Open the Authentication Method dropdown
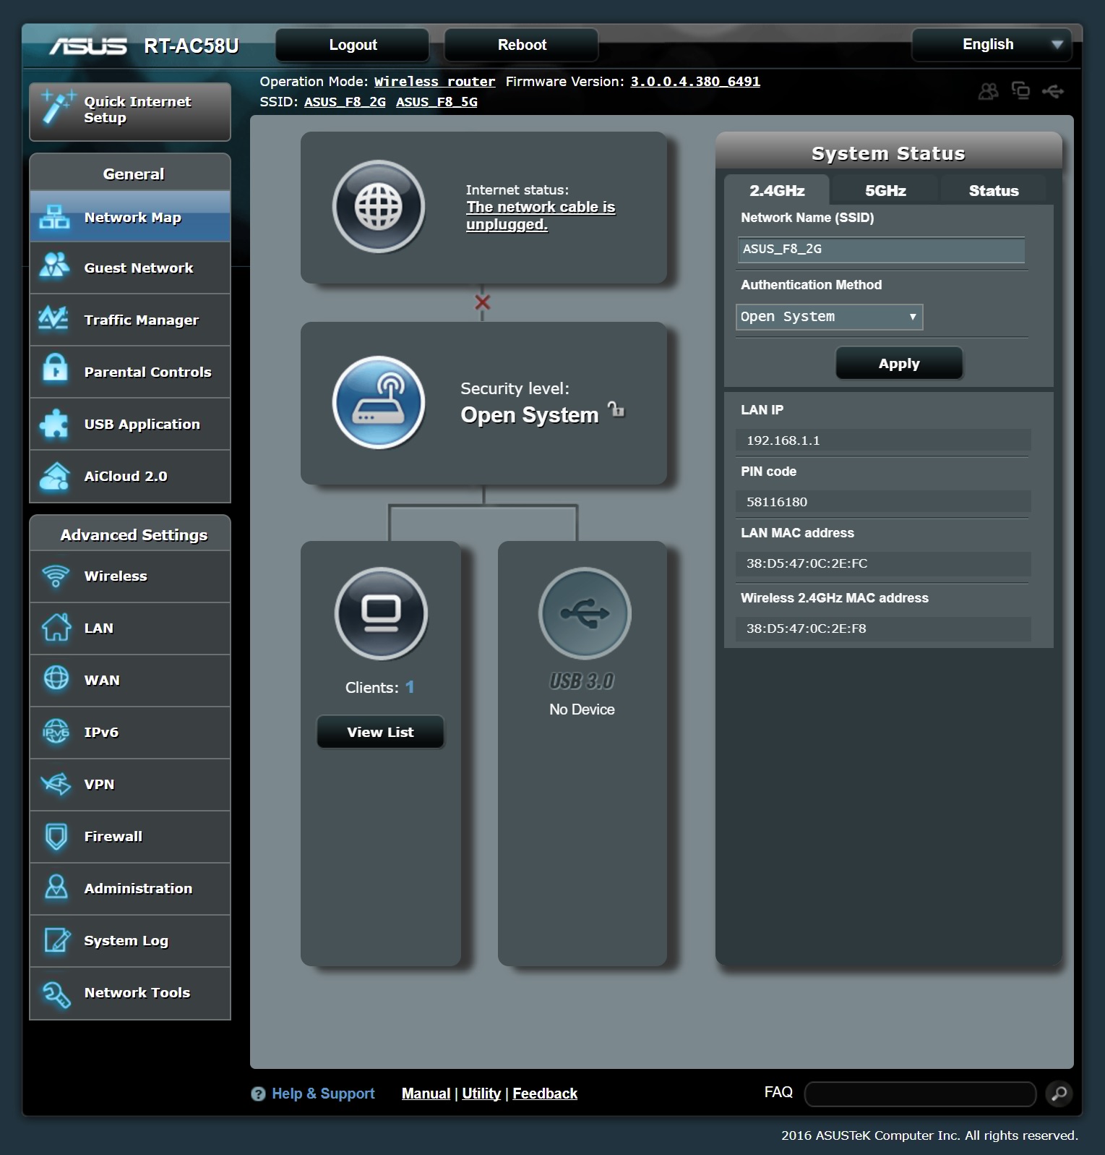The height and width of the screenshot is (1155, 1105). click(x=829, y=317)
